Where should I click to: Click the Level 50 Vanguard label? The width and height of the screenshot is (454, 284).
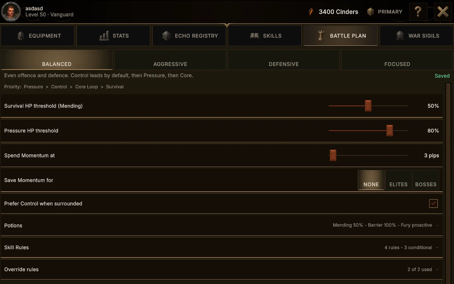click(x=49, y=15)
